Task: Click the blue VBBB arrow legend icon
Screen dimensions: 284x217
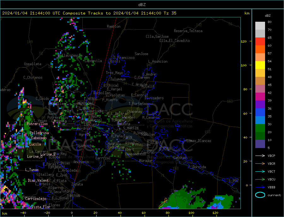Action: (260, 187)
